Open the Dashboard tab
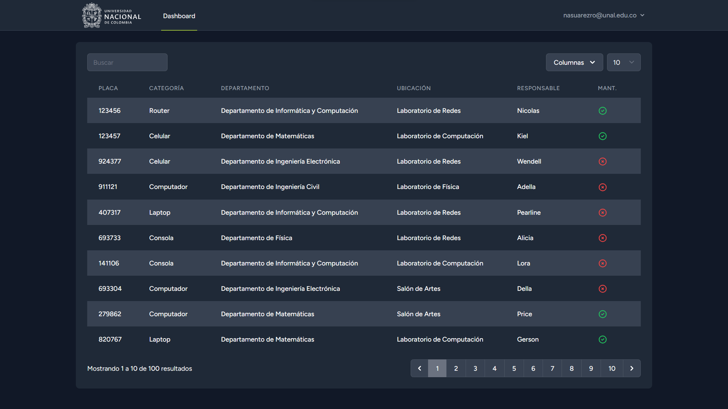 point(179,16)
